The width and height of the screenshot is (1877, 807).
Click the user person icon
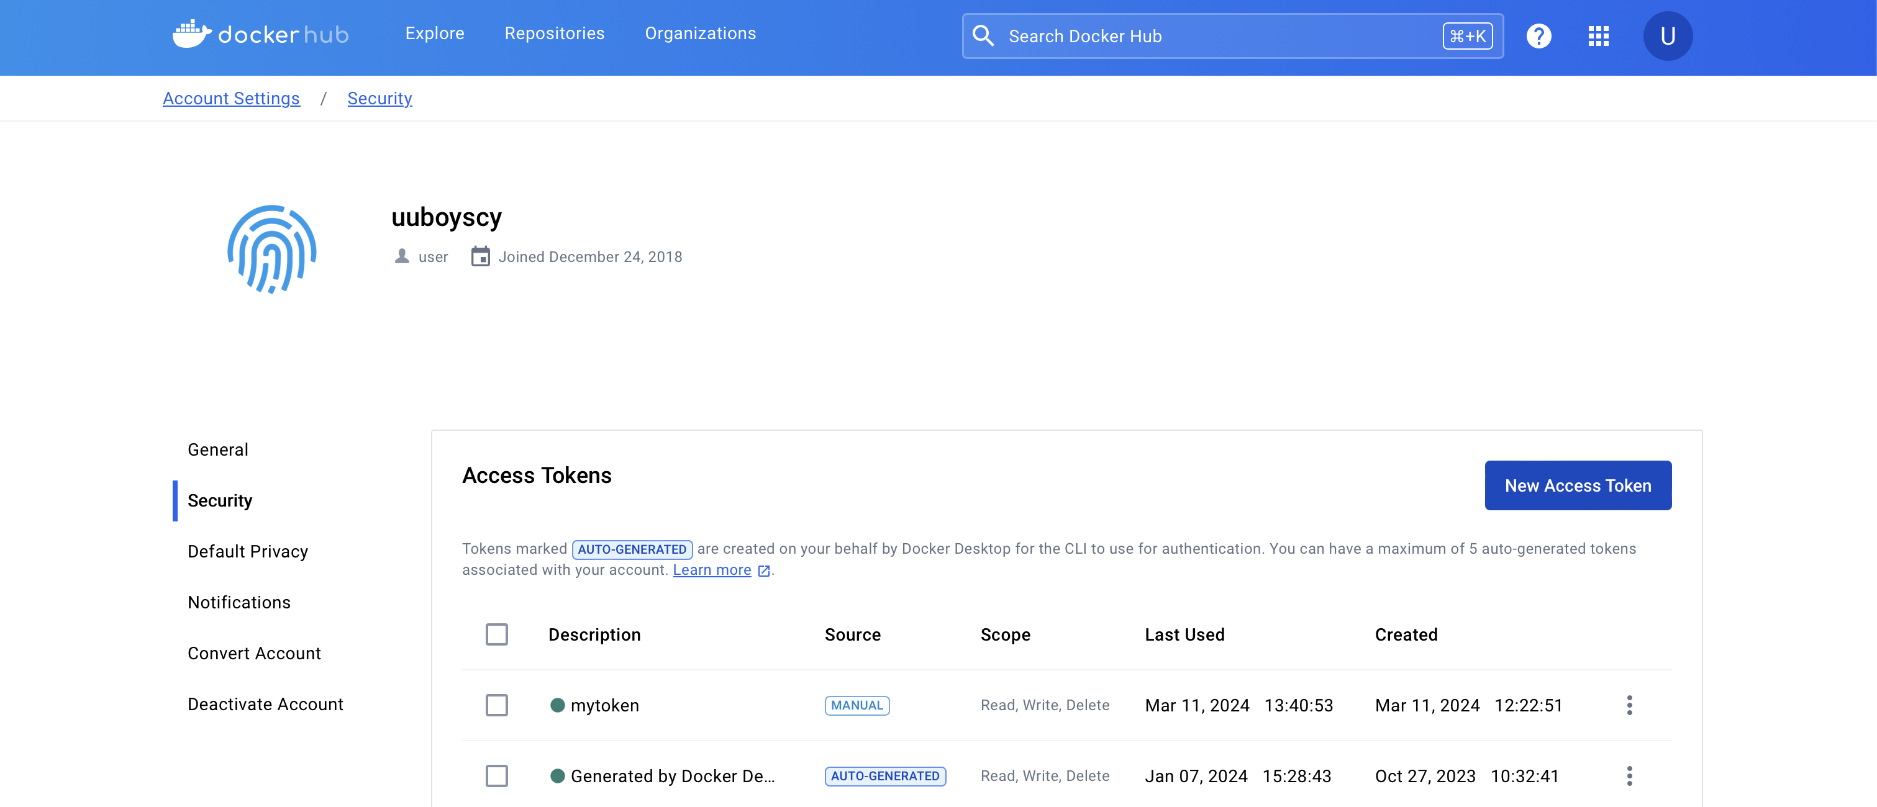[x=401, y=256]
